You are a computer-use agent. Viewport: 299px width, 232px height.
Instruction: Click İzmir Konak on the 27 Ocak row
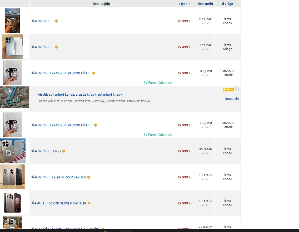tap(227, 21)
